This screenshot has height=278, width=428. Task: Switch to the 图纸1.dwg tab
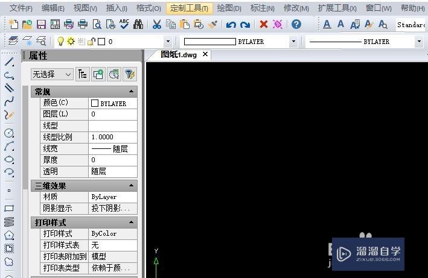tap(178, 54)
